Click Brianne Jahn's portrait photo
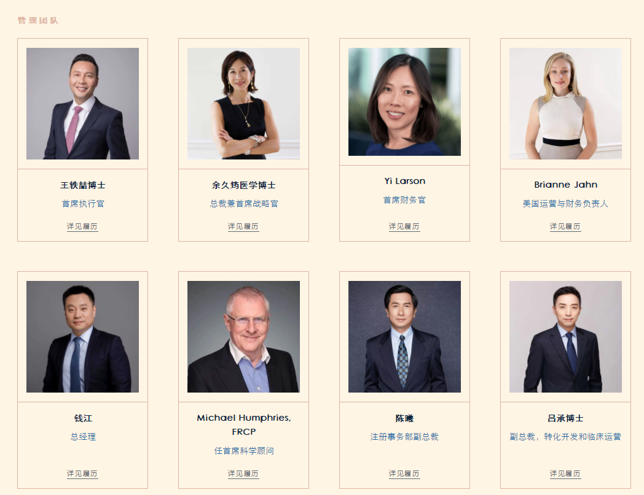The height and width of the screenshot is (495, 644). [x=565, y=103]
